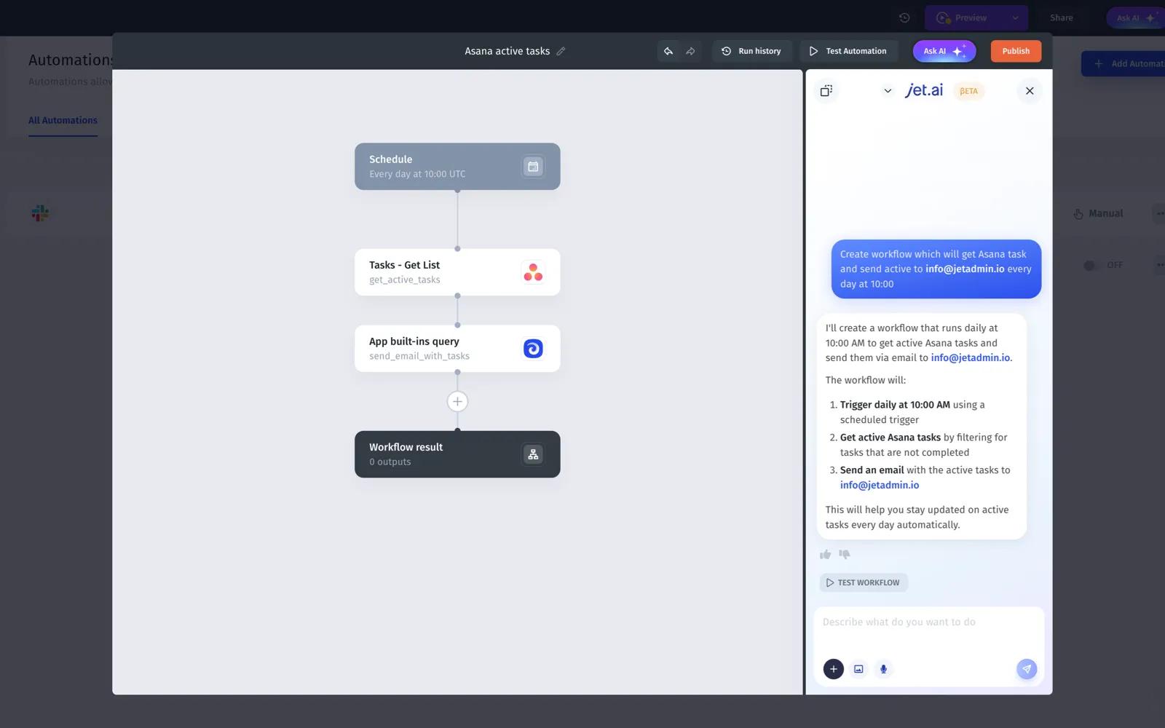
Task: Focus the Describe what you want input
Action: tap(928, 622)
